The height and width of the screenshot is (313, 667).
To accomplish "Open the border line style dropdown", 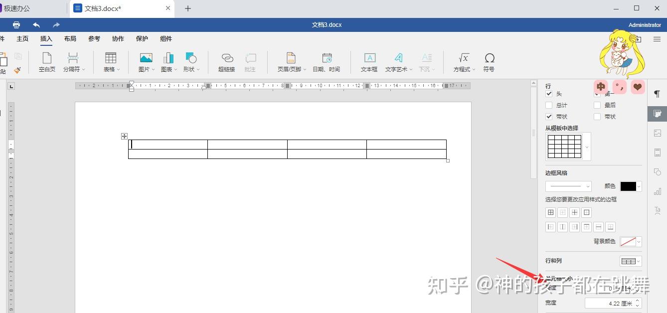I will tap(568, 186).
